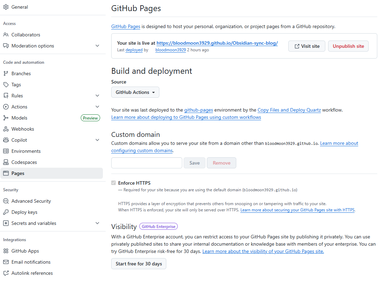The height and width of the screenshot is (281, 387).
Task: Click Start free for 30 days
Action: (x=139, y=264)
